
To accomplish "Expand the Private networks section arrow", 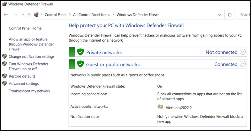I will [x=243, y=52].
